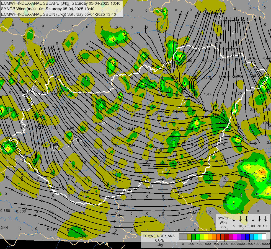Click the map value 1.60

point(7,177)
